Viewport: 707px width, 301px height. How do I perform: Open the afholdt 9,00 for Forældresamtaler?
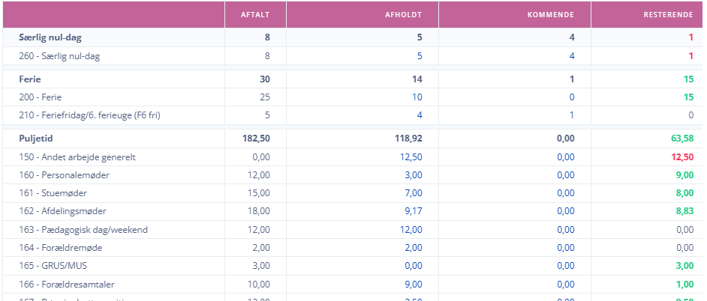[413, 285]
